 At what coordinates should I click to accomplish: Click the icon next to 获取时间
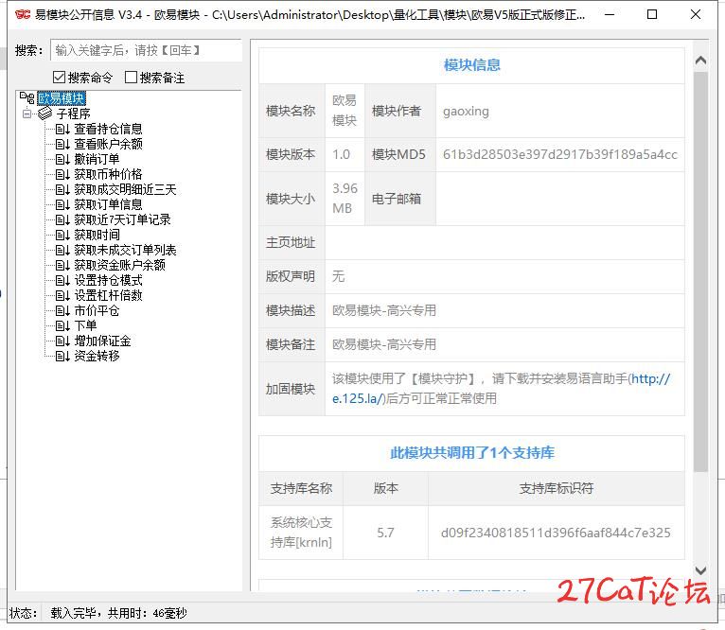tap(62, 236)
